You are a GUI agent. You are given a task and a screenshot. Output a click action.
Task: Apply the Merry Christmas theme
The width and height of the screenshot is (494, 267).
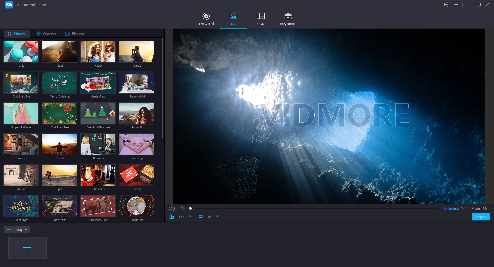59,83
